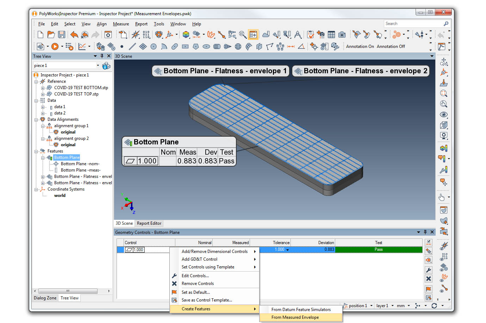Click the wrench edit controls icon in Geometry Controls
Screen dimensions: 486x323
point(429,270)
